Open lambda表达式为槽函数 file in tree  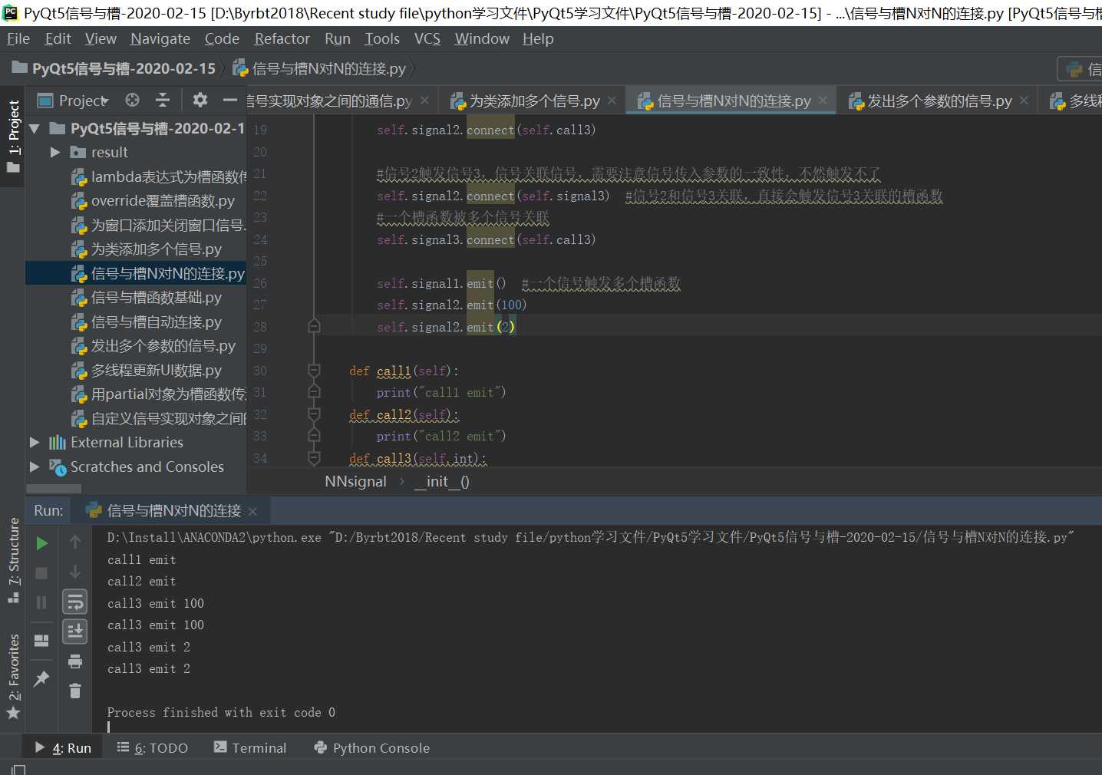pyautogui.click(x=159, y=176)
